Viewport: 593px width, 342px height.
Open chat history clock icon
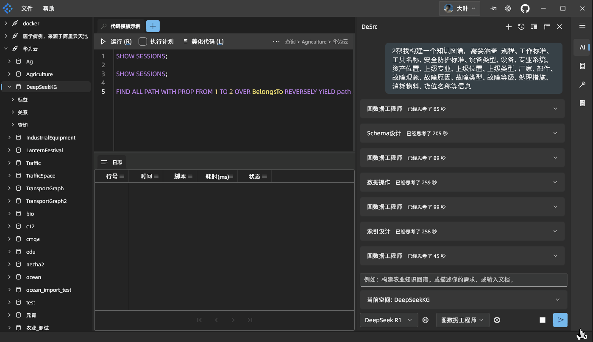tap(521, 27)
